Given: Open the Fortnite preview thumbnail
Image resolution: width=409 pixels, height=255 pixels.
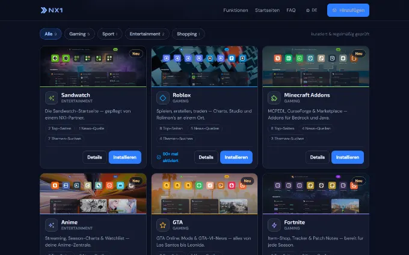Looking at the screenshot, I should [316, 194].
